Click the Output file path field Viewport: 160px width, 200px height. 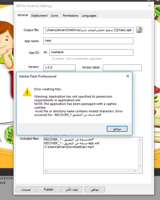coord(88,30)
